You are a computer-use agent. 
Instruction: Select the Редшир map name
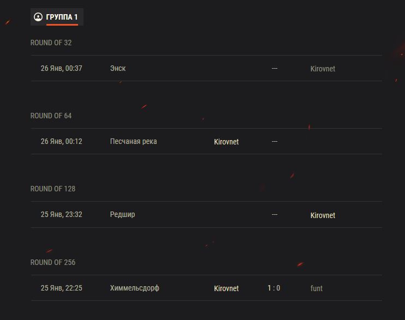click(x=122, y=214)
